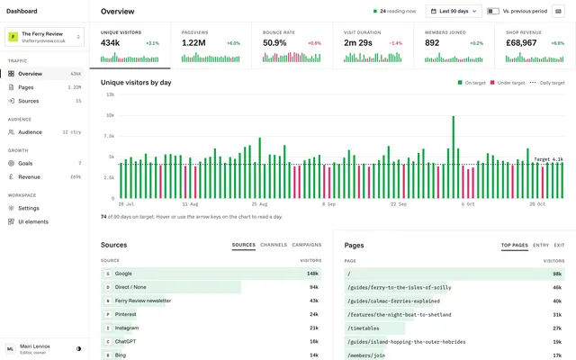Click the On target legend swatch
The image size is (576, 360).
[x=460, y=83]
